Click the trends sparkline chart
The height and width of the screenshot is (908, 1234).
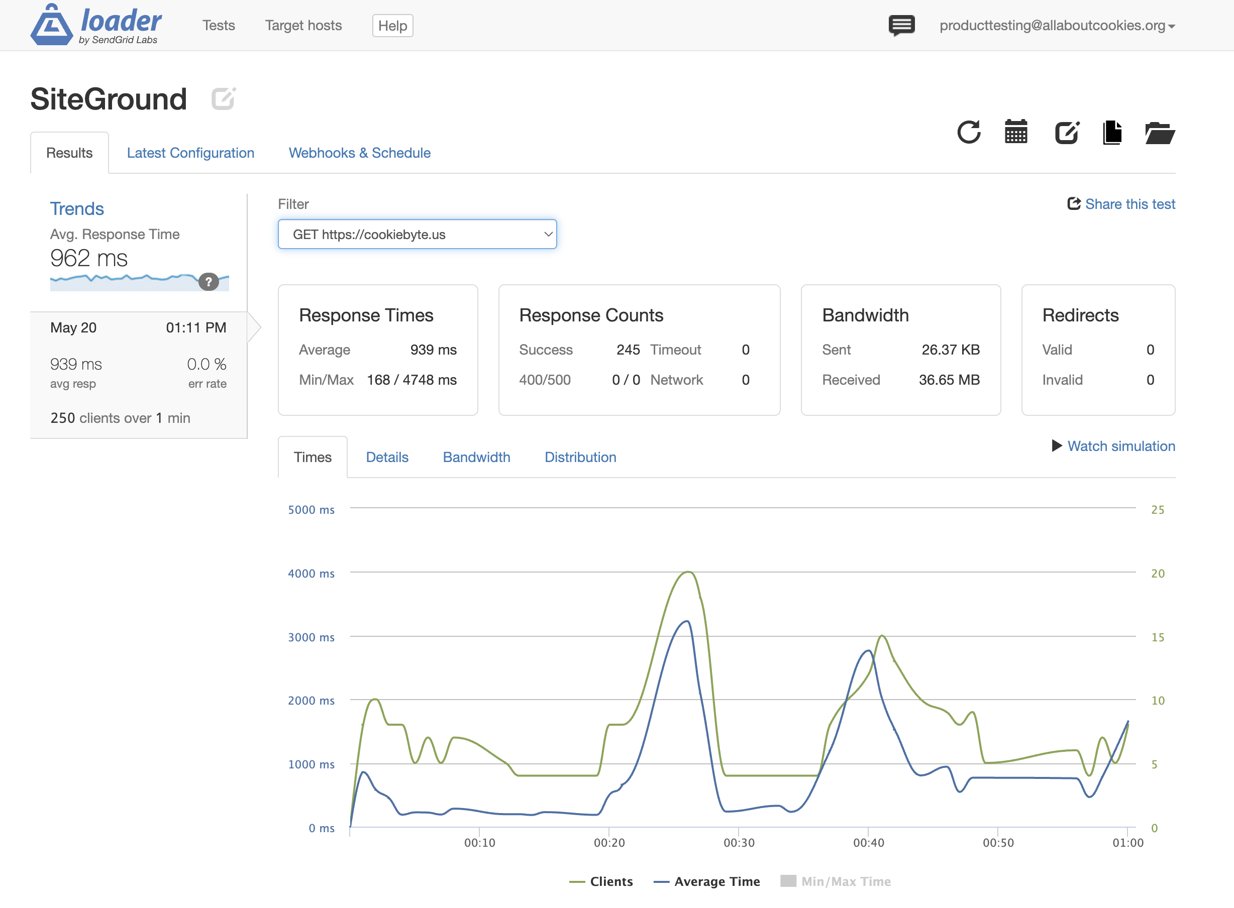[x=140, y=282]
